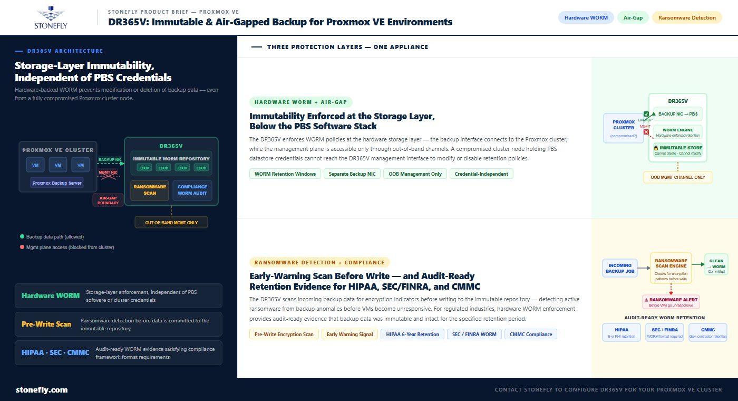This screenshot has width=738, height=401.
Task: Click the HIPAA · SEC · CMMC feature card
Action: [x=119, y=352]
